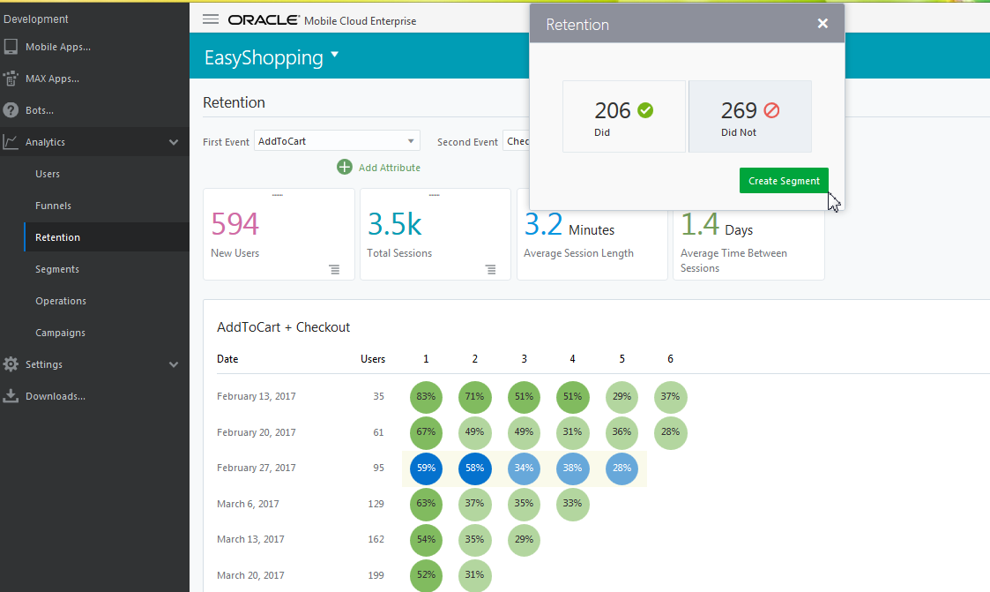Close the Retention popup

[x=823, y=23]
